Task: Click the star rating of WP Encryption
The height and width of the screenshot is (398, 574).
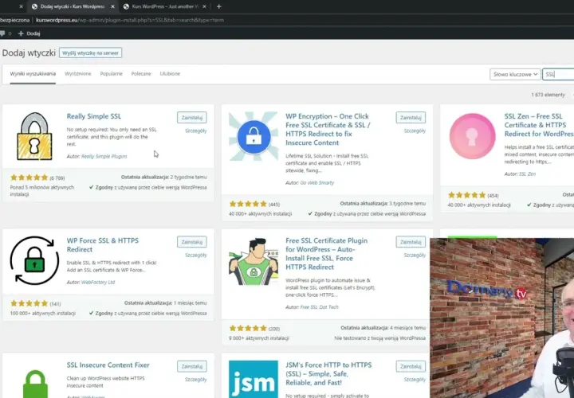Action: coord(248,204)
